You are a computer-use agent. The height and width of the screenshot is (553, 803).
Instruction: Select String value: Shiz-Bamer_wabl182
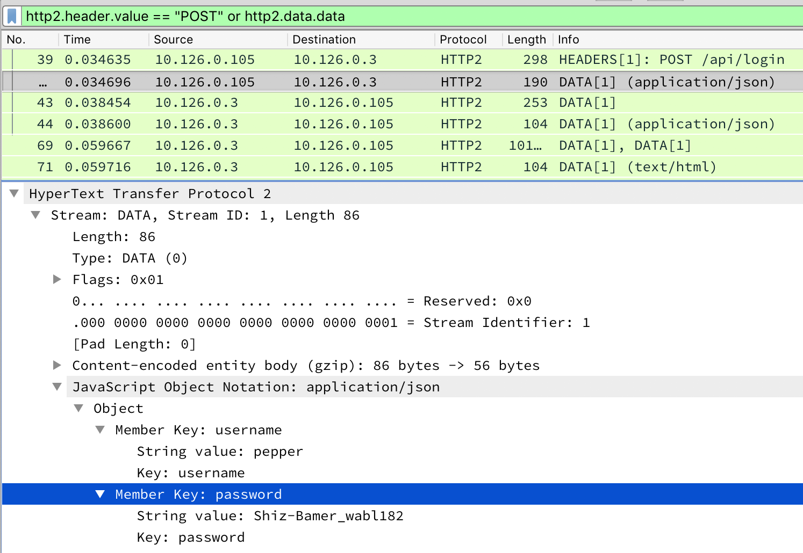click(x=270, y=516)
